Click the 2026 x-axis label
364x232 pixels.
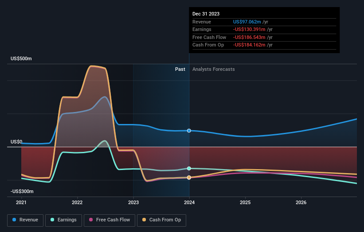pyautogui.click(x=301, y=202)
